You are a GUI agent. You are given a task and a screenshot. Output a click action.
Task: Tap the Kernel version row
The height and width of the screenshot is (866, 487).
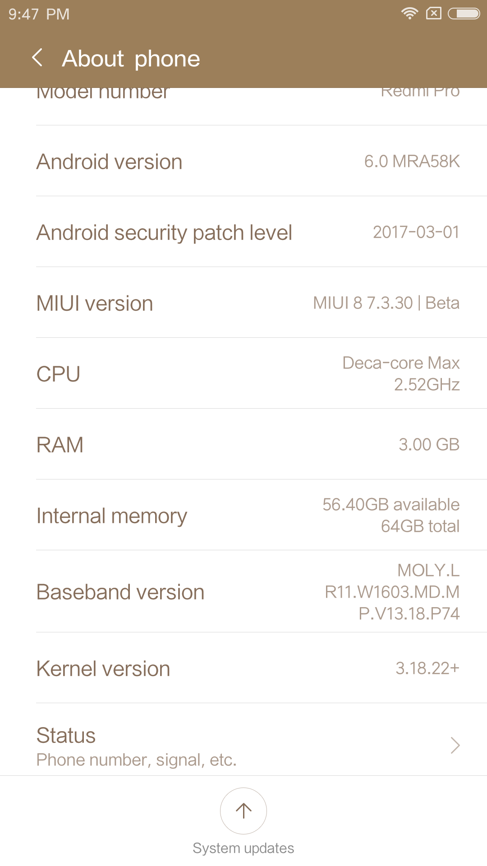pyautogui.click(x=243, y=668)
